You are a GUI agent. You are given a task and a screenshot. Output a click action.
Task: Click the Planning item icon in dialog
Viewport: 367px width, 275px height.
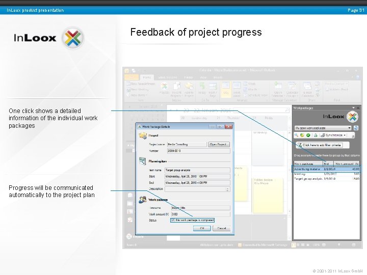click(142, 161)
